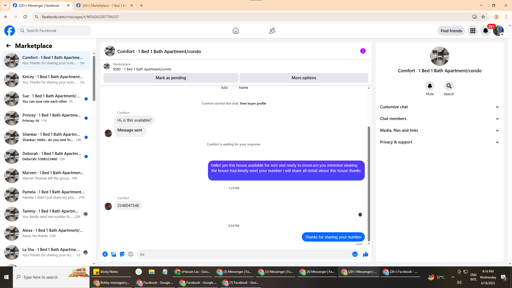Open a new browser tab
The image size is (512, 288).
coord(141,5)
